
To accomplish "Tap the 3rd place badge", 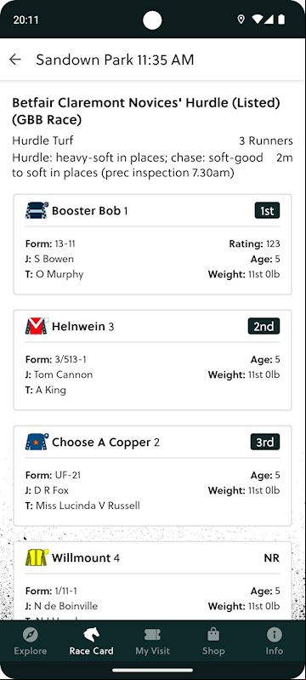I will (x=265, y=442).
